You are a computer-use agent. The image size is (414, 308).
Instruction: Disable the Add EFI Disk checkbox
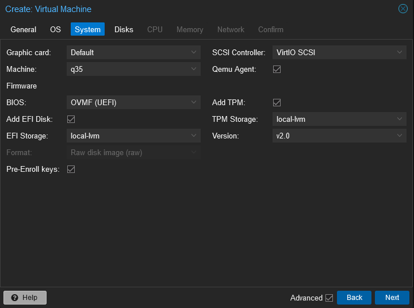pyautogui.click(x=71, y=119)
